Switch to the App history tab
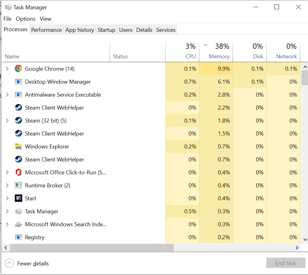The width and height of the screenshot is (308, 275). point(80,30)
